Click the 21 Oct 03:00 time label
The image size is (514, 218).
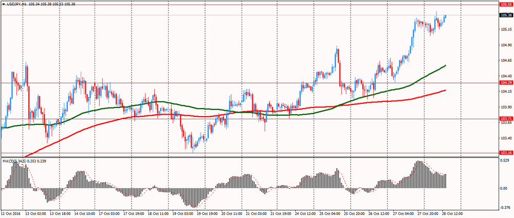[256, 213]
